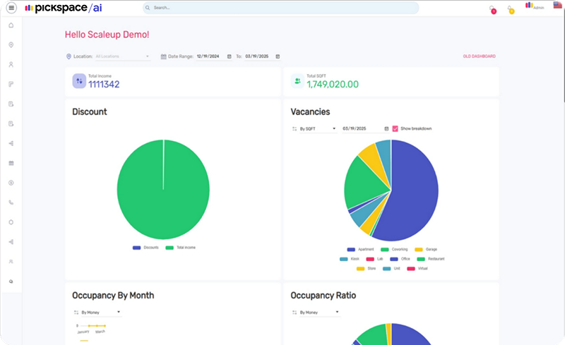Click the Total SQFT people icon
The width and height of the screenshot is (565, 345).
pos(297,81)
